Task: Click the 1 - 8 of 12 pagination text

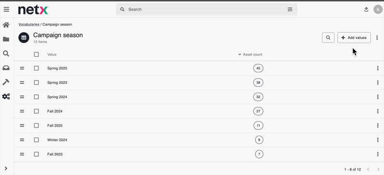Action: coord(353,169)
